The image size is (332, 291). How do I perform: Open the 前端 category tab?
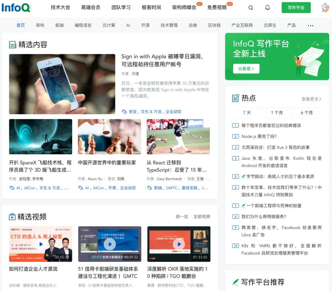click(60, 25)
